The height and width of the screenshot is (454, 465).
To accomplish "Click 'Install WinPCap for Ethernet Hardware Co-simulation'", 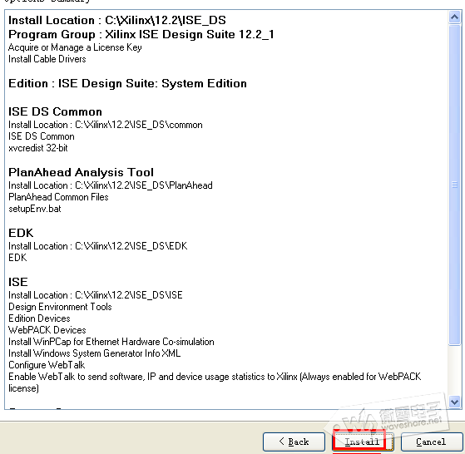I will tap(111, 342).
